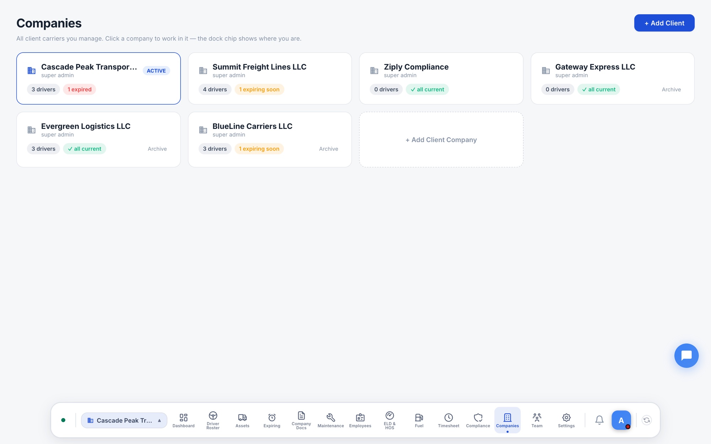711x444 pixels.
Task: Click BlueLine 3 drivers chip
Action: (215, 149)
